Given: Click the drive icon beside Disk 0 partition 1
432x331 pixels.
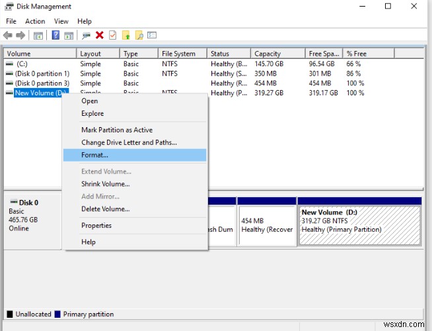Looking at the screenshot, I should [x=9, y=73].
